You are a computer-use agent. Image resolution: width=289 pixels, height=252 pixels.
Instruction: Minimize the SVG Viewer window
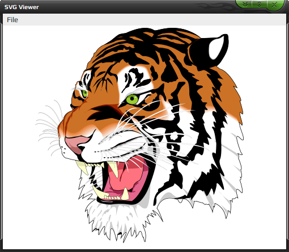(245, 4)
